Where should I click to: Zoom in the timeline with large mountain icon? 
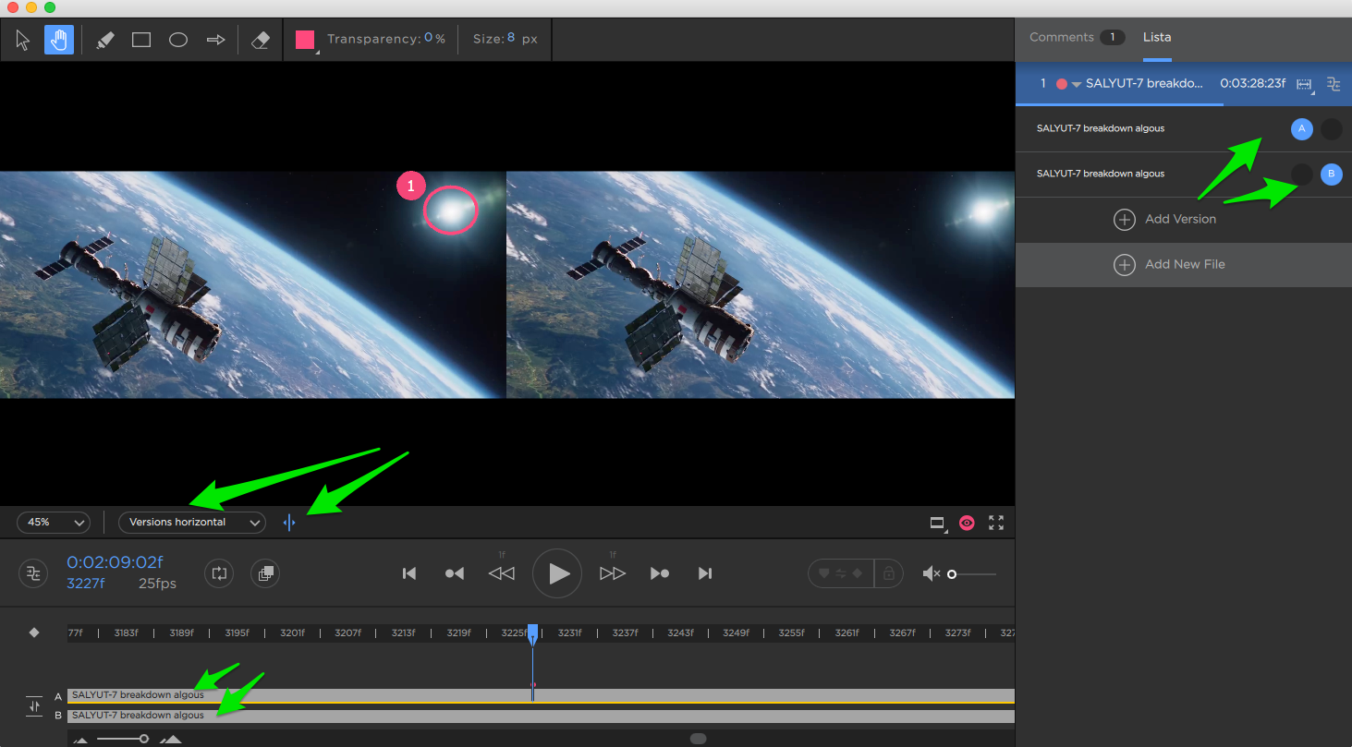click(171, 739)
